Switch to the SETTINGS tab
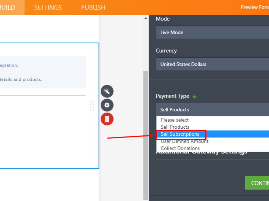Screen dimensions: 269x201 tap(48, 7)
